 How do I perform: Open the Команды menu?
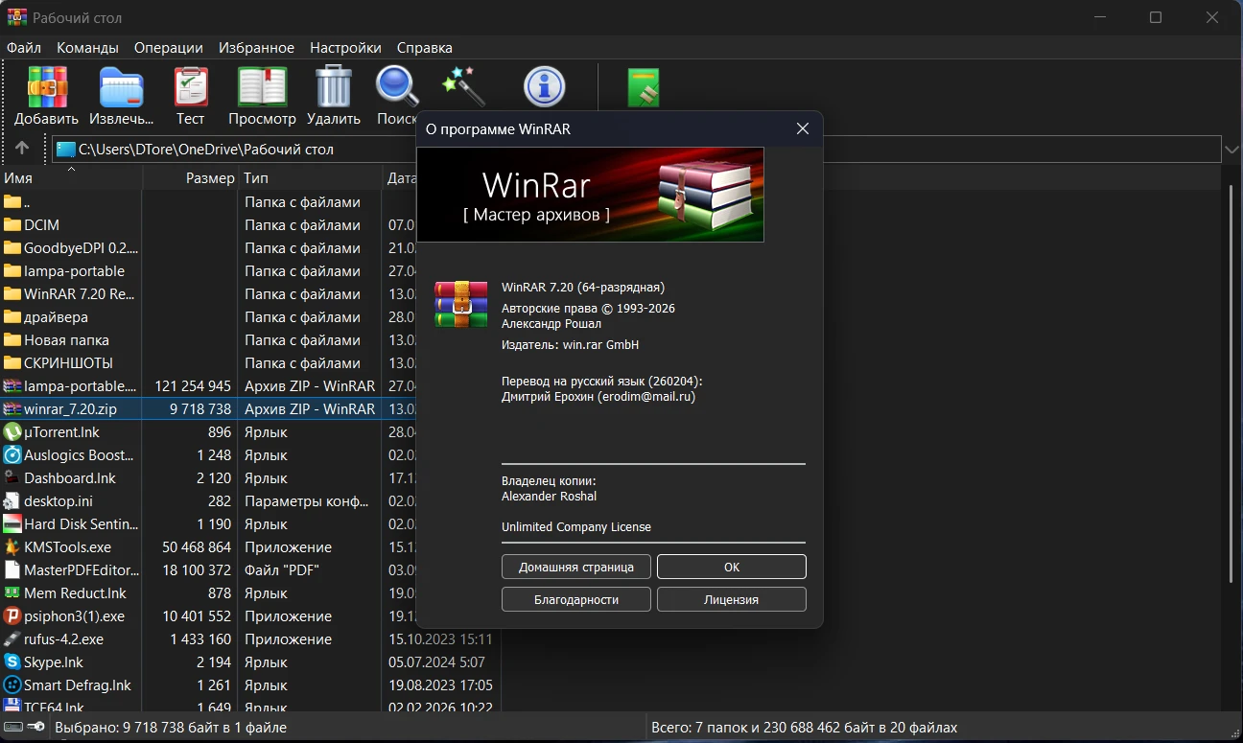[x=87, y=48]
